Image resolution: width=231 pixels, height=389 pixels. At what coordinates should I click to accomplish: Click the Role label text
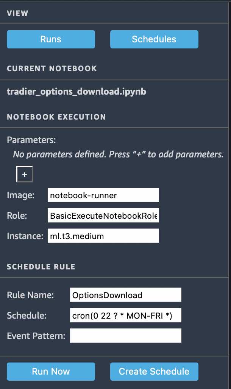(x=16, y=215)
